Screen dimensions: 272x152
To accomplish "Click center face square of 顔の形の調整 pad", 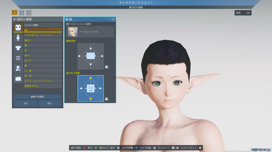I will tap(91, 88).
